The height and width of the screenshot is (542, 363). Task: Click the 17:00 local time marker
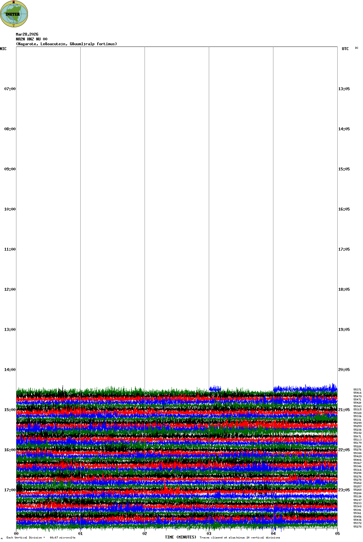10,490
